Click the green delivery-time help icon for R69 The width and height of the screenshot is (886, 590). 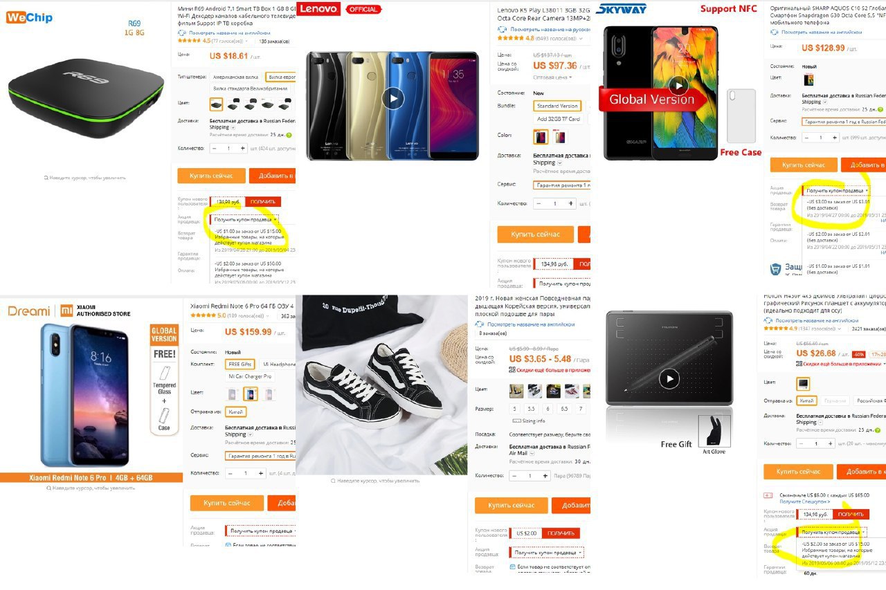pyautogui.click(x=289, y=135)
